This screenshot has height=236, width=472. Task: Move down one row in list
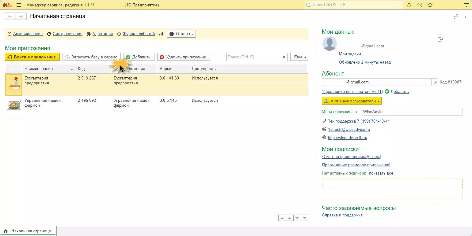(x=297, y=218)
